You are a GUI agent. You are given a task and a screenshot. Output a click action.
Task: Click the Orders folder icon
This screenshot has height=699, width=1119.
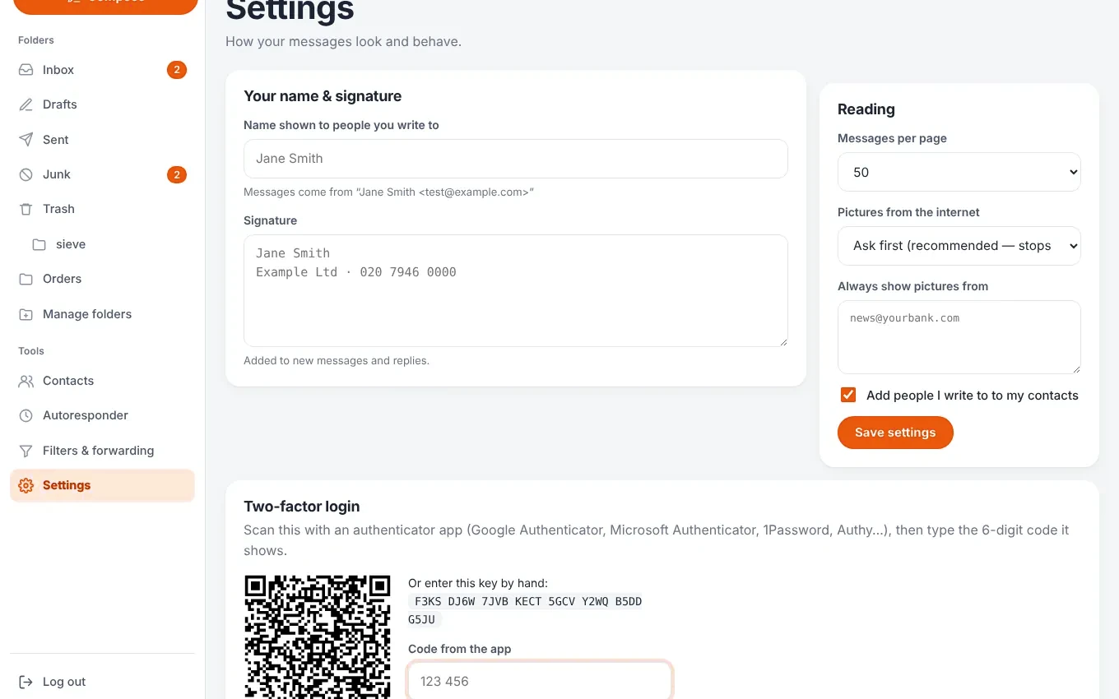[x=26, y=279]
